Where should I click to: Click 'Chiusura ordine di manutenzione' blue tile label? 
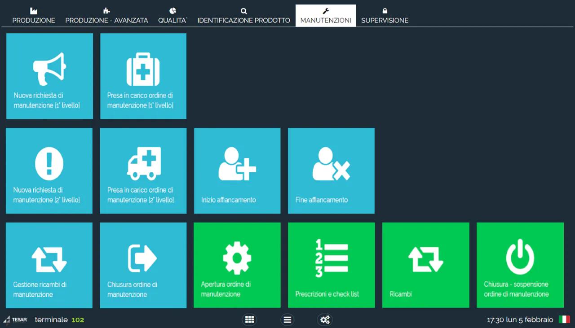coord(132,290)
